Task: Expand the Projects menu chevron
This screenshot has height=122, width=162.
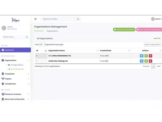Action: [x=29, y=79]
